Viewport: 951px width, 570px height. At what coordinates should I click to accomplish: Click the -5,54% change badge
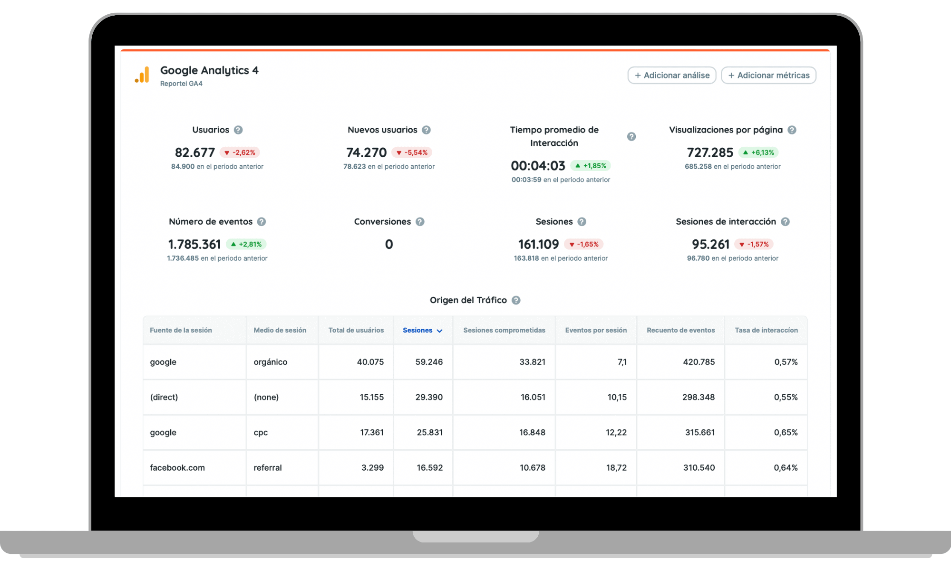pos(412,152)
